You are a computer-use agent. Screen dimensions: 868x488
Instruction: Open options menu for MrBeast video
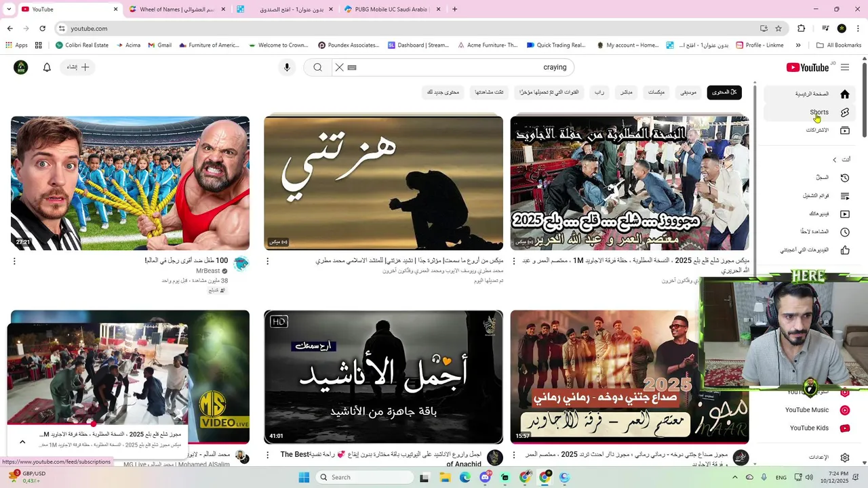[x=14, y=261]
